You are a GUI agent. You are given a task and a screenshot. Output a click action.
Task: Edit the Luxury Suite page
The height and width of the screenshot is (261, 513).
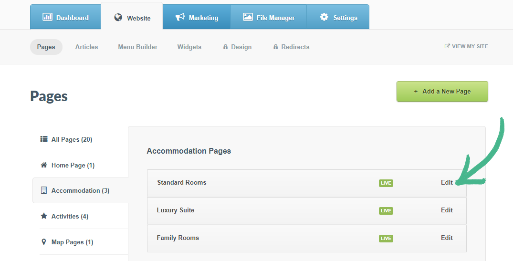(x=447, y=210)
